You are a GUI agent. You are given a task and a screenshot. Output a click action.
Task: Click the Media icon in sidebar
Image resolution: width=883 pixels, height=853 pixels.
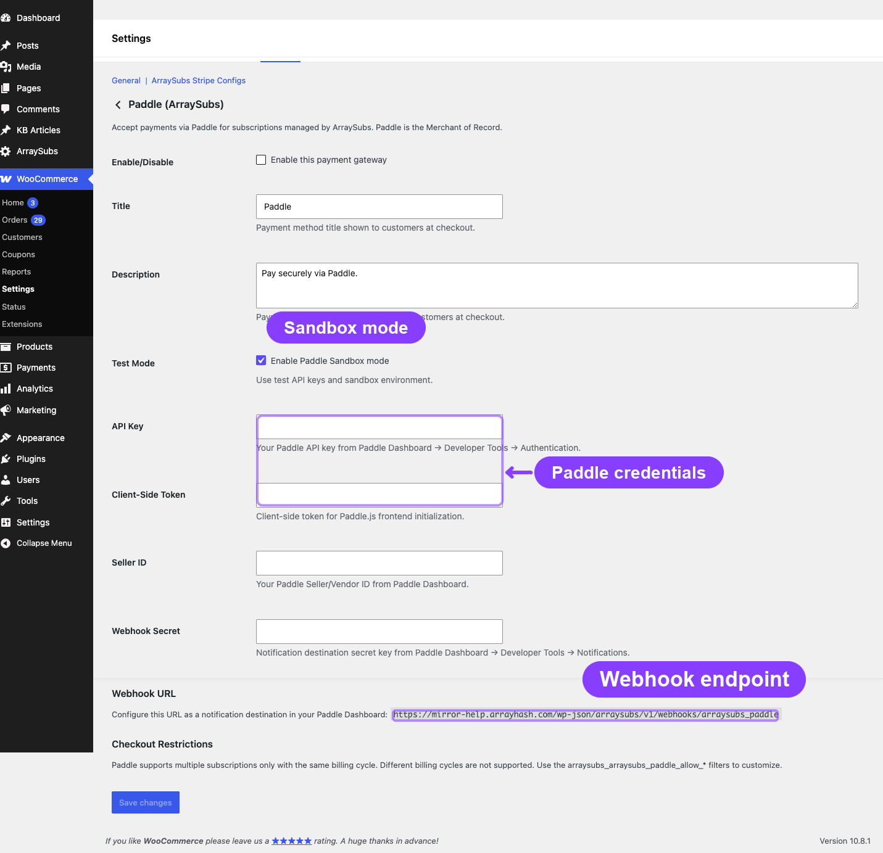pyautogui.click(x=6, y=67)
